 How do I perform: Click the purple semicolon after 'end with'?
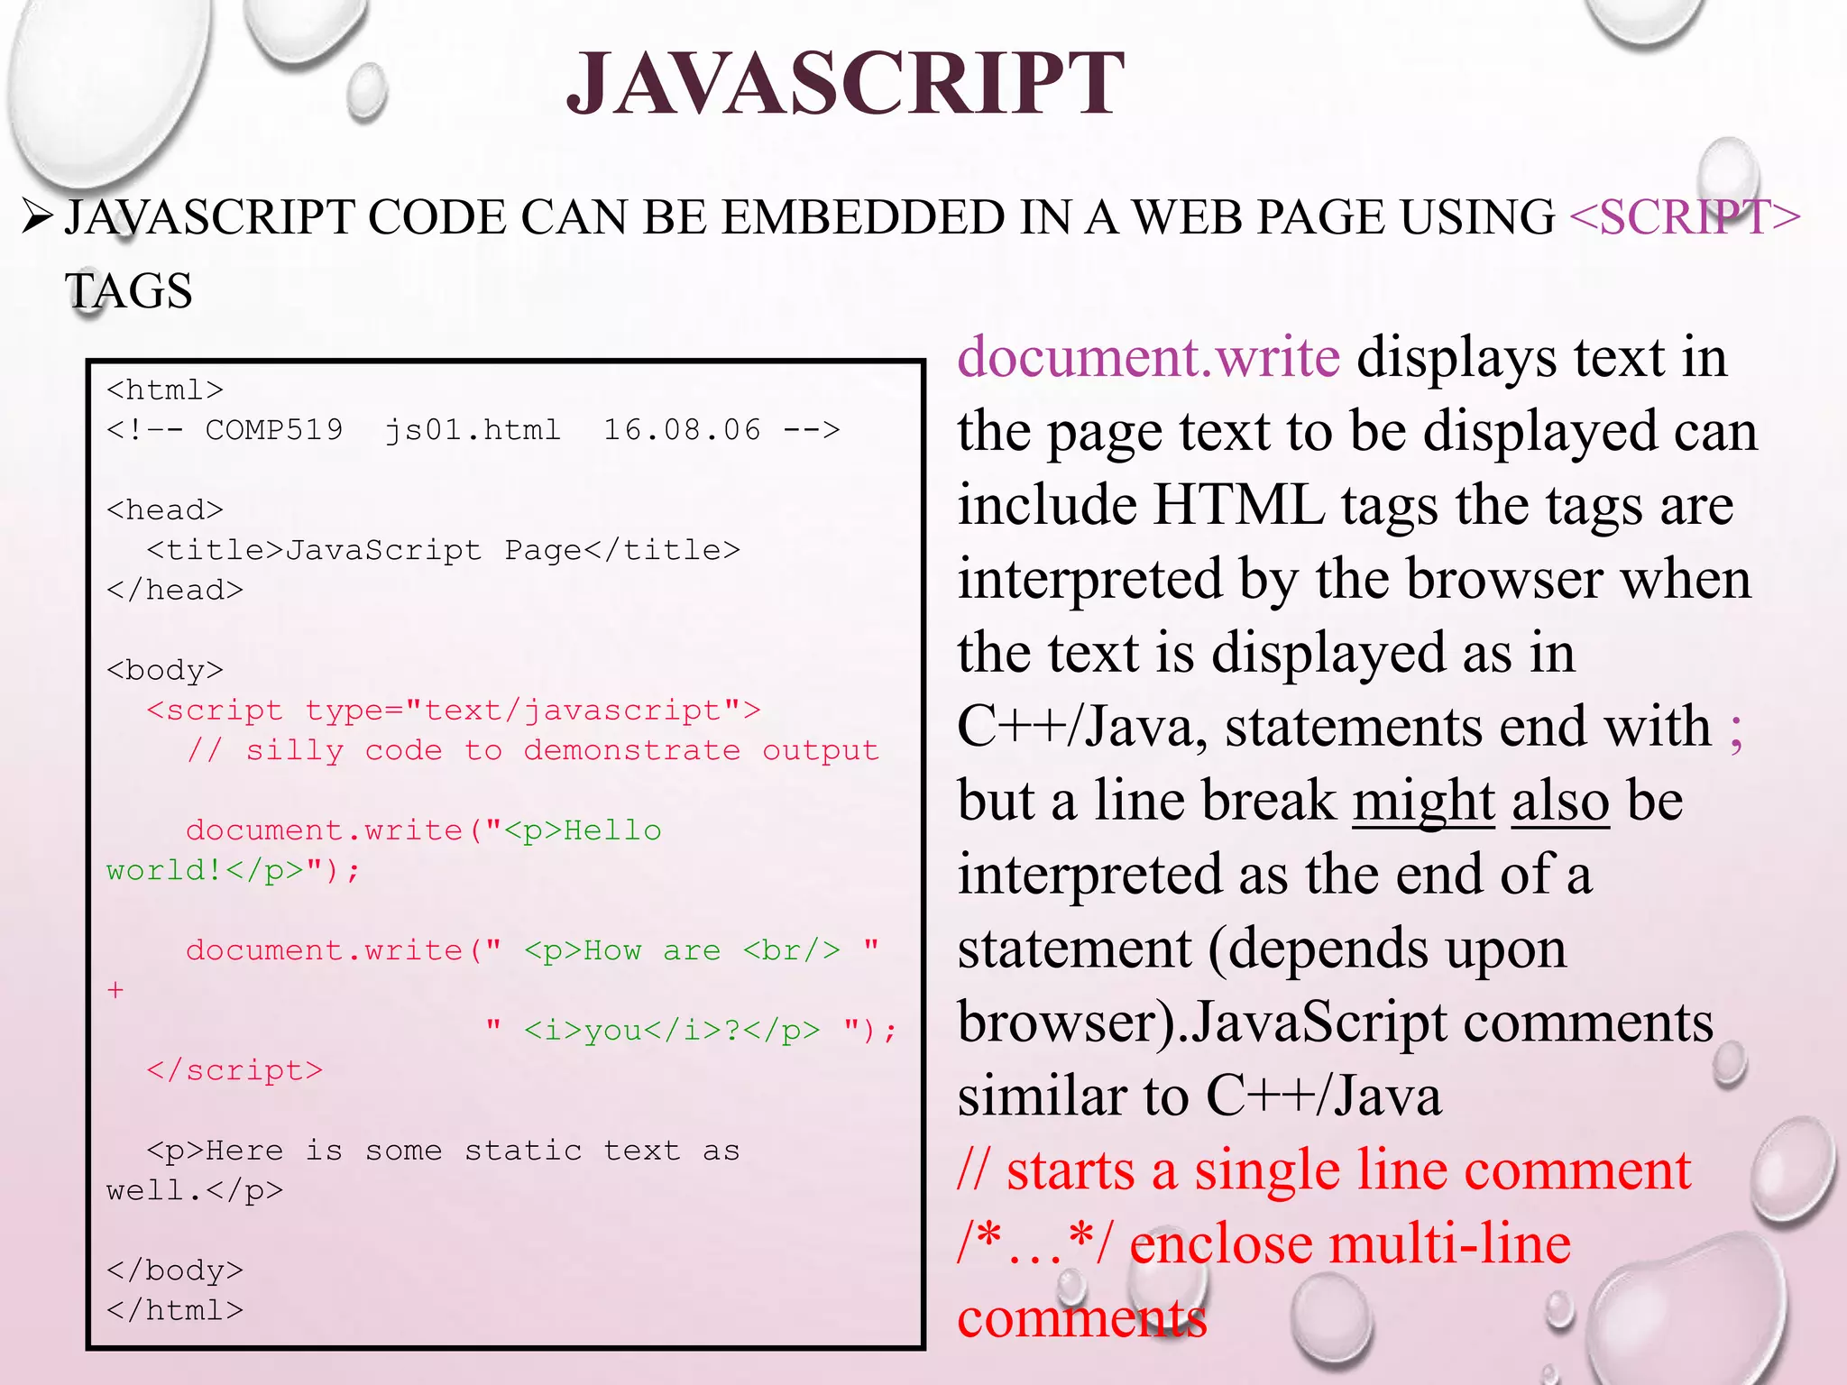tap(1736, 730)
